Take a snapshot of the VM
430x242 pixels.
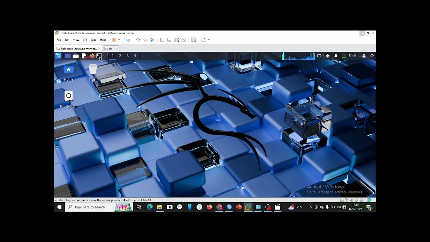138,40
